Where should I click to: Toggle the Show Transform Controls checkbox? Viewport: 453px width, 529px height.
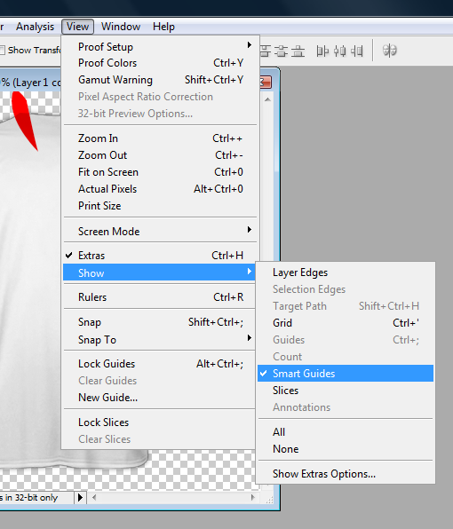click(x=3, y=51)
